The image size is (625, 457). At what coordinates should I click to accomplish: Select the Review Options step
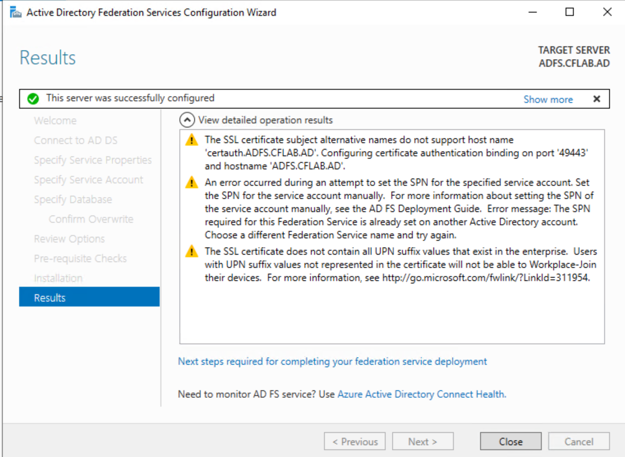[x=70, y=239]
